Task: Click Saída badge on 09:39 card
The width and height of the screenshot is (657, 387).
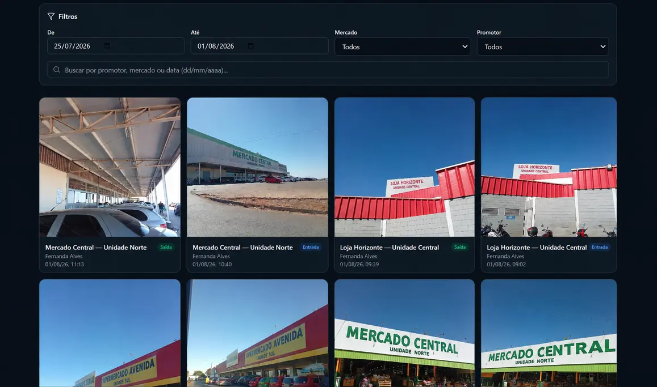Action: [x=459, y=247]
